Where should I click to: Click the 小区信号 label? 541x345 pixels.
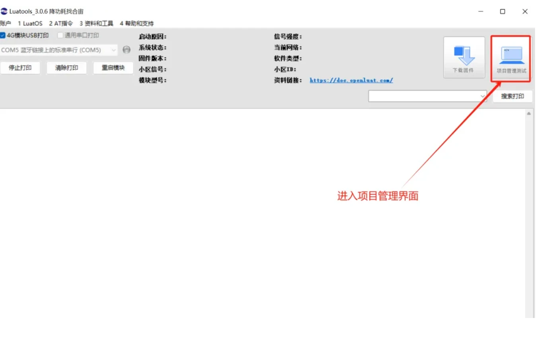152,69
